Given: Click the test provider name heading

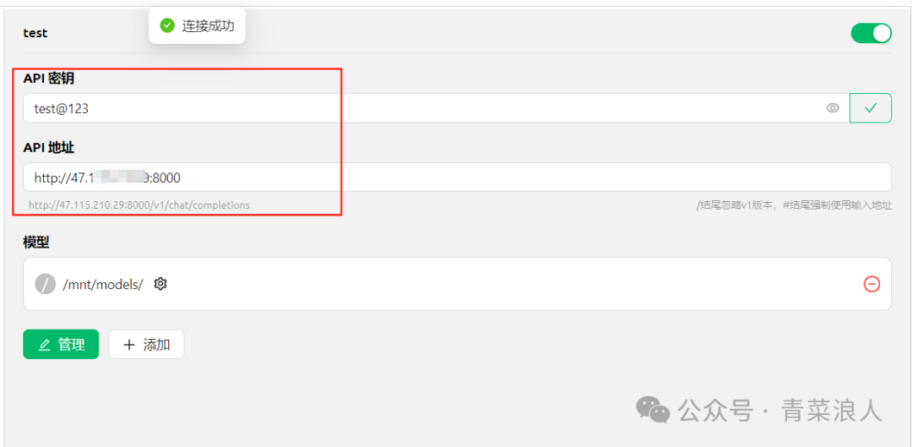Looking at the screenshot, I should pos(35,33).
